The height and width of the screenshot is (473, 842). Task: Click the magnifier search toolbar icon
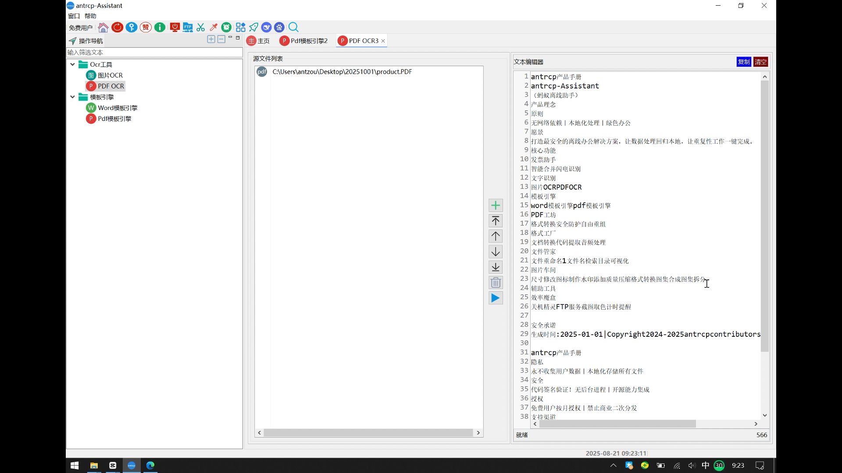tap(293, 28)
